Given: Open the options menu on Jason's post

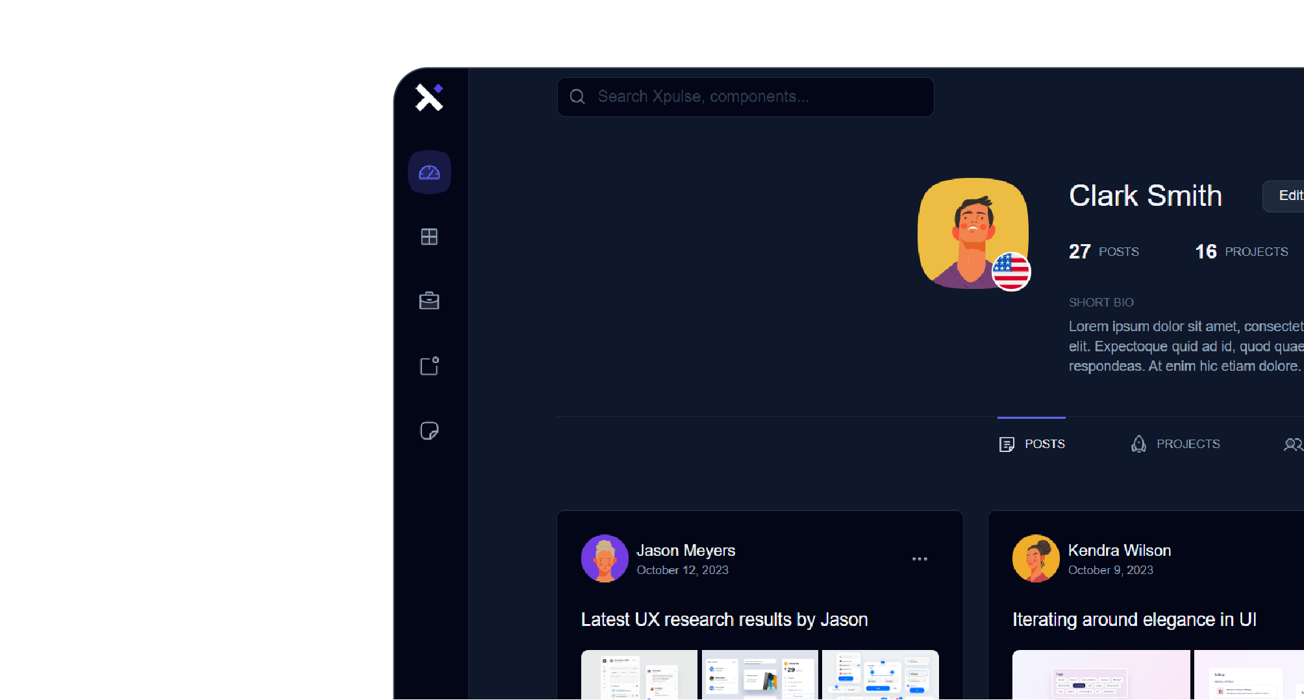Looking at the screenshot, I should click(920, 558).
